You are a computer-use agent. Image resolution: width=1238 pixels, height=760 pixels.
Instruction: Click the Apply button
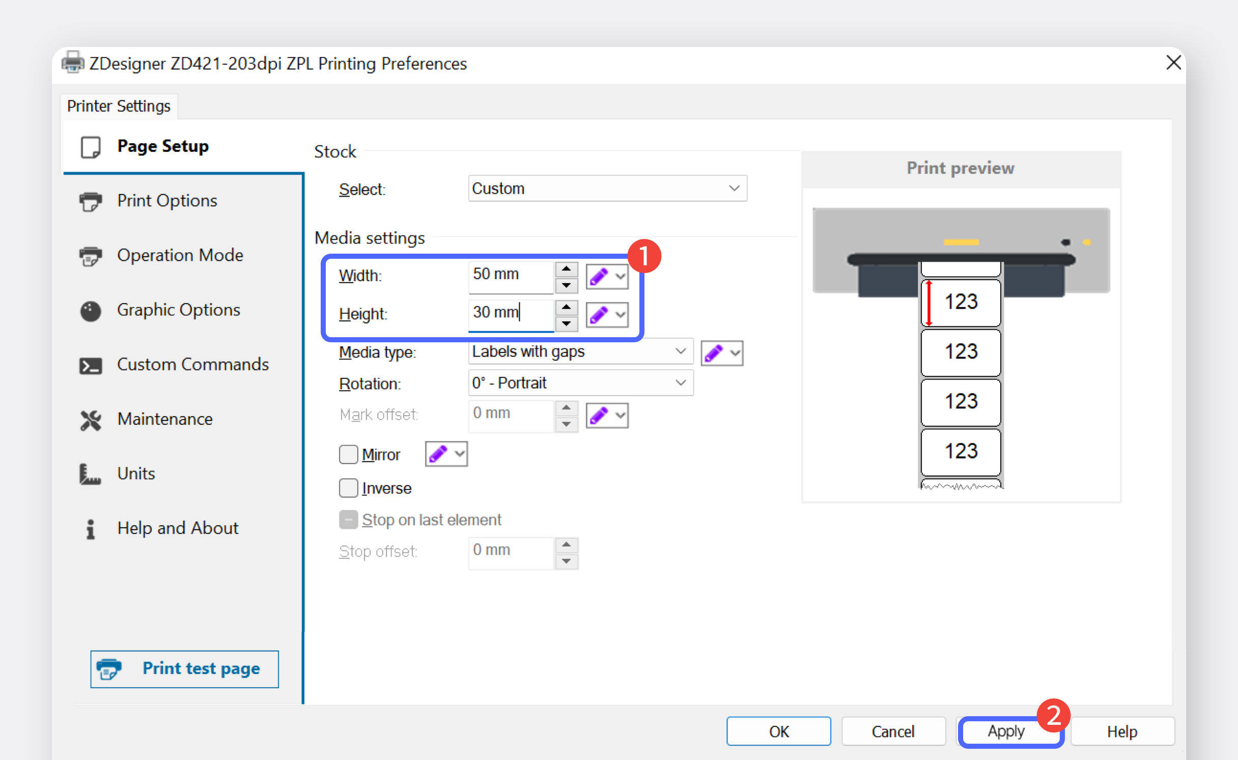tap(1006, 731)
